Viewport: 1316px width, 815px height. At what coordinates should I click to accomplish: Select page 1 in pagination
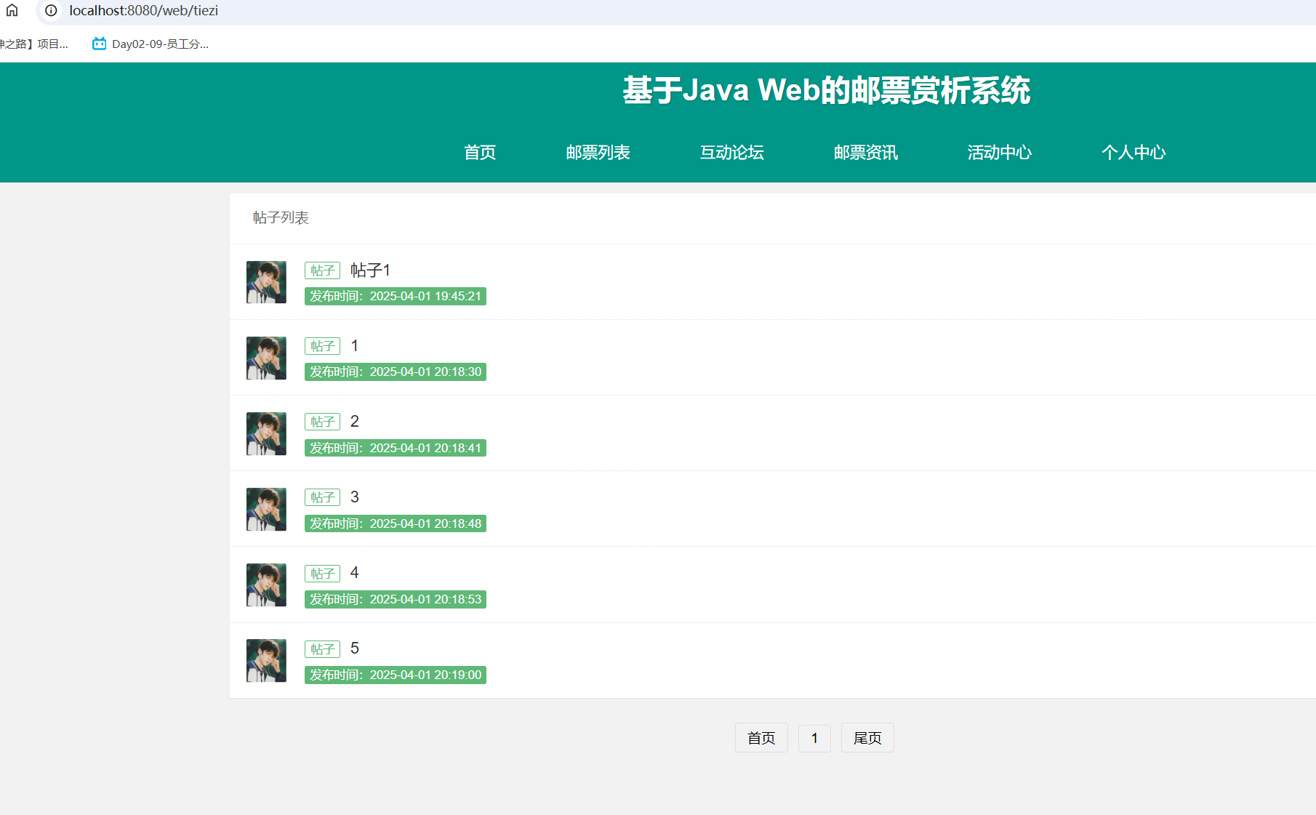click(x=814, y=738)
